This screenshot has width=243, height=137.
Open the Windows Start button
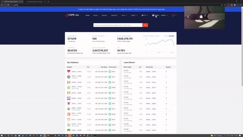click(2, 135)
